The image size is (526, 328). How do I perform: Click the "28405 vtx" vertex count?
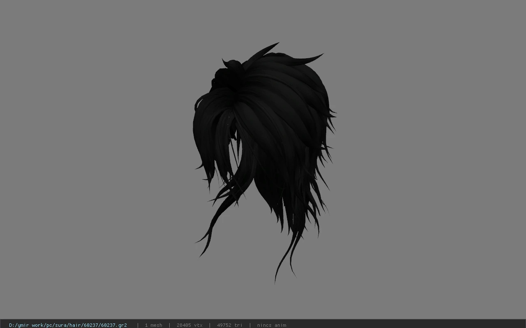pos(189,325)
